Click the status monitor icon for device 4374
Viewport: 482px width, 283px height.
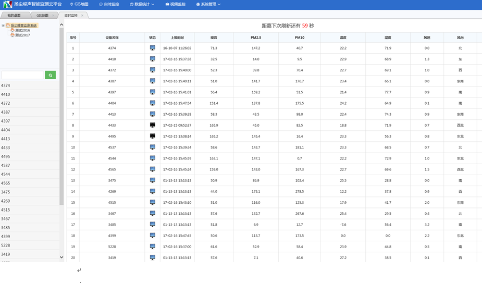(x=153, y=48)
